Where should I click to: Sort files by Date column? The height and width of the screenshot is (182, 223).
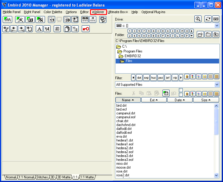180,100
